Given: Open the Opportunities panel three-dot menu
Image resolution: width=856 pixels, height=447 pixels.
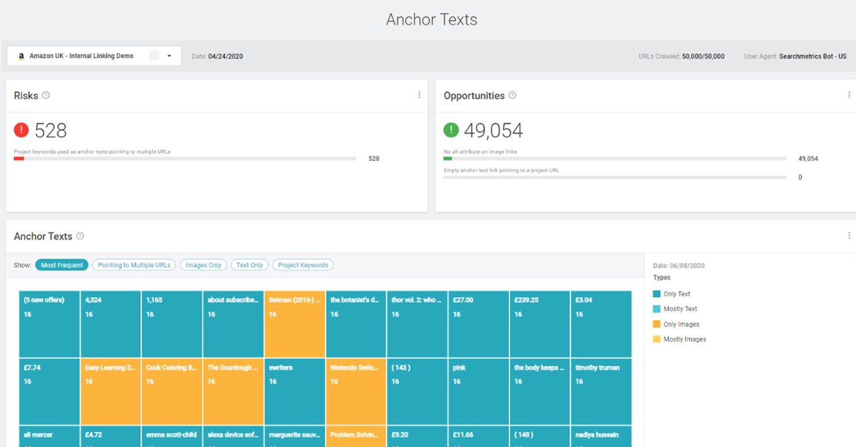Looking at the screenshot, I should click(x=849, y=95).
